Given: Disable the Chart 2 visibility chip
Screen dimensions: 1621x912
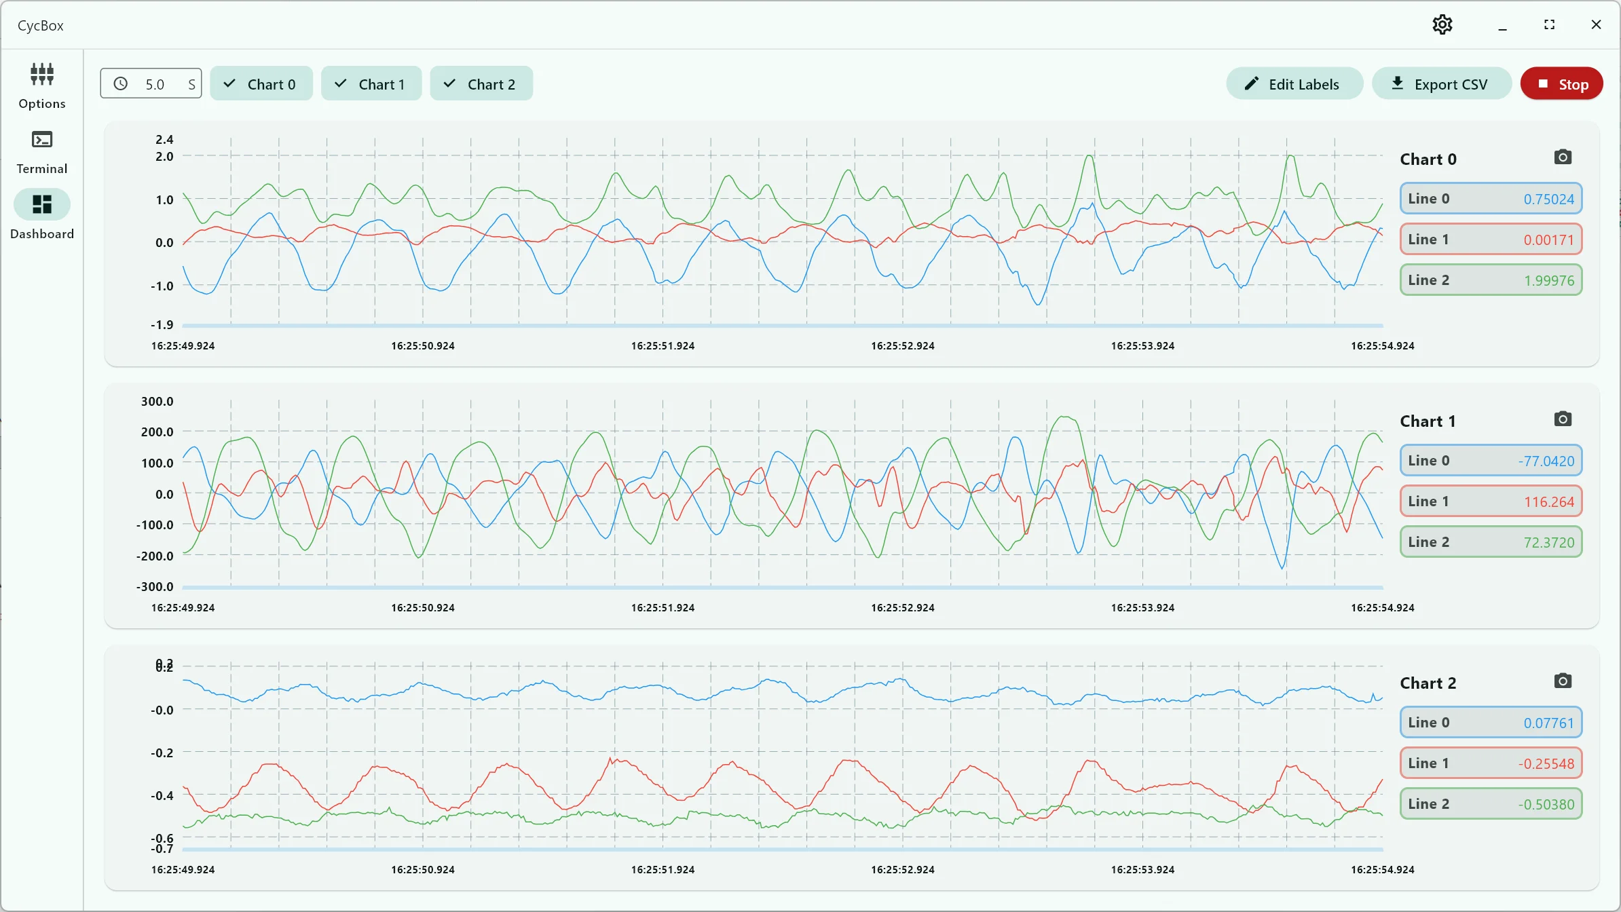Looking at the screenshot, I should [x=481, y=84].
